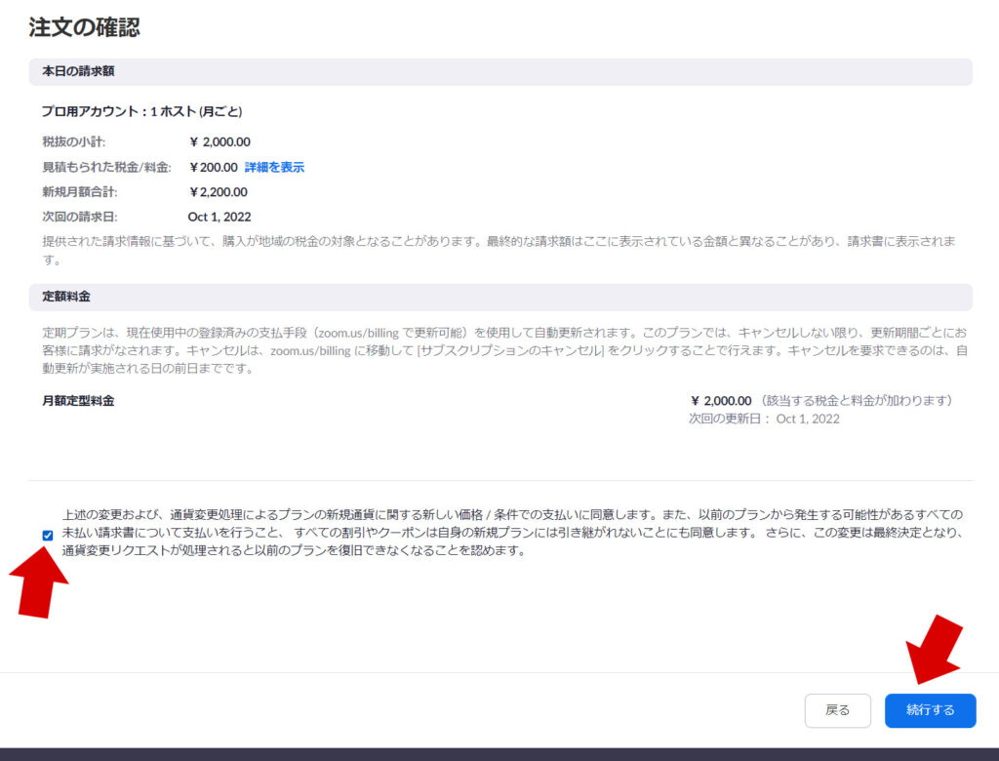Click the red arrow pointing at the checkbox
Viewport: 999px width, 761px height.
pos(41,582)
